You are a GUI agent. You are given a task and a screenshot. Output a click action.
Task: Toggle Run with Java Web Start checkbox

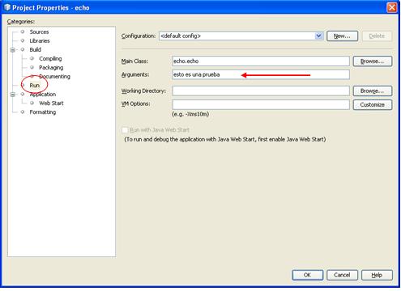125,130
